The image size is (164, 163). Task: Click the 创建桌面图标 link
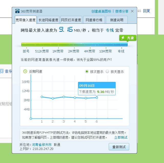pyautogui.click(x=101, y=11)
